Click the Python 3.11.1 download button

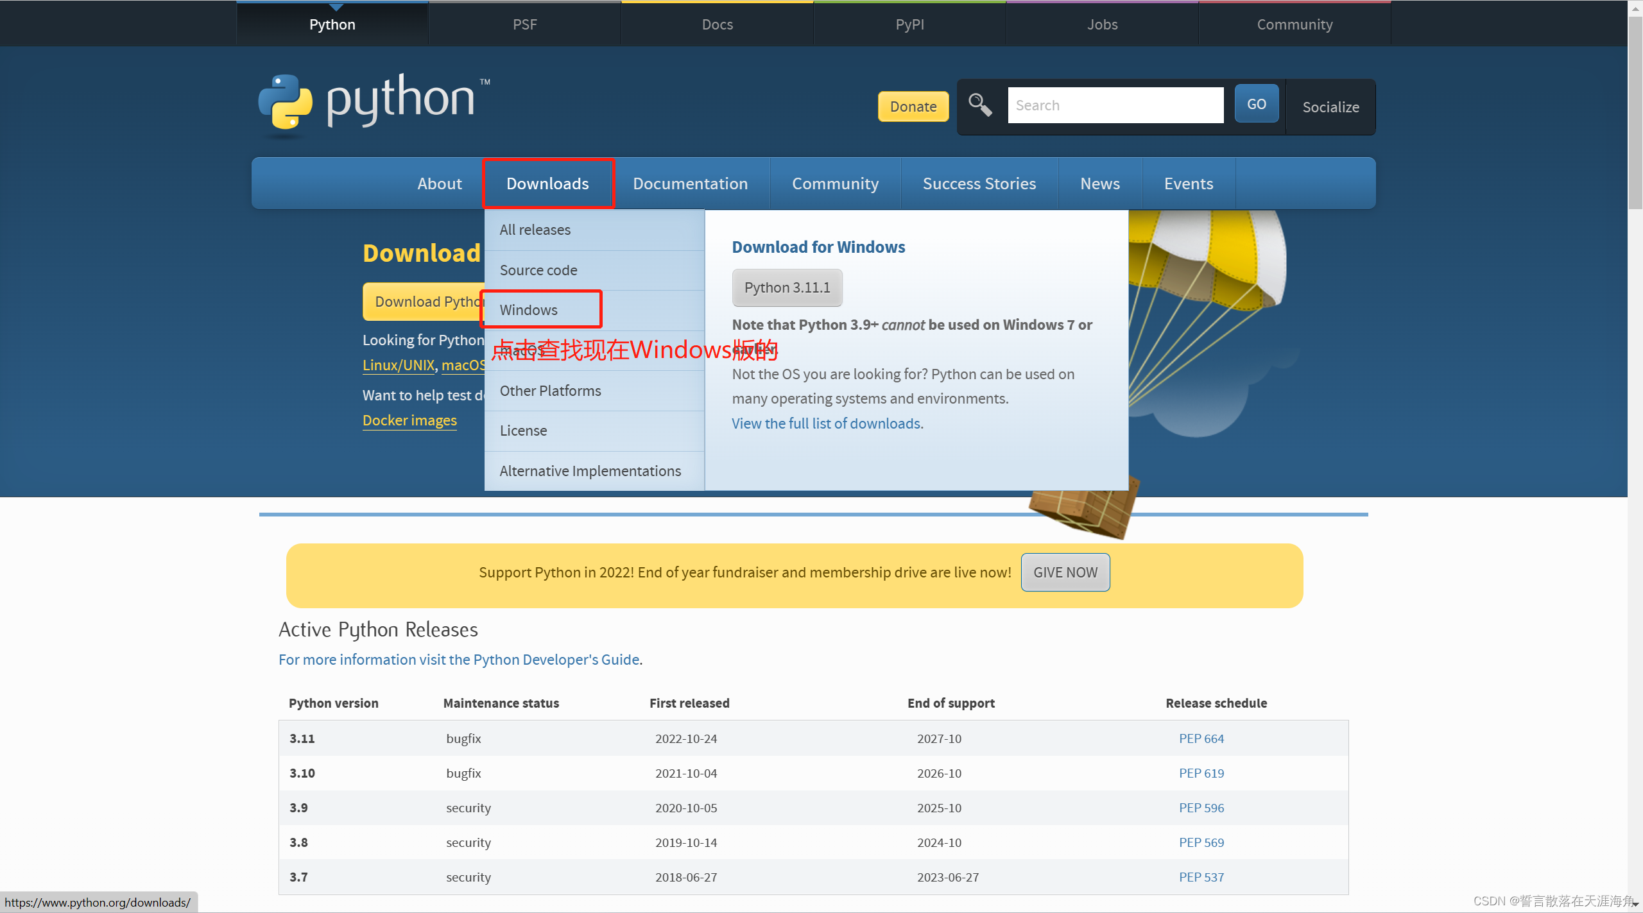pyautogui.click(x=787, y=287)
